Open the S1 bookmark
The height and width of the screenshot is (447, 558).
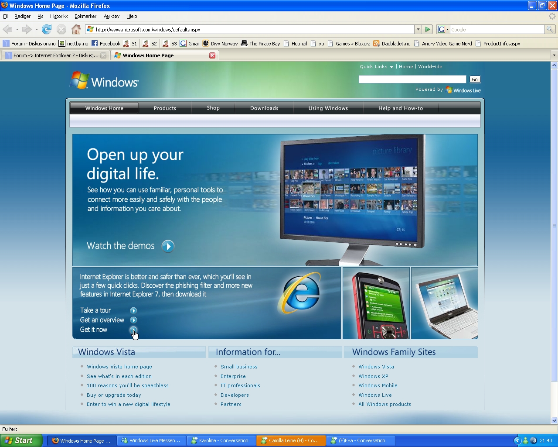point(130,44)
